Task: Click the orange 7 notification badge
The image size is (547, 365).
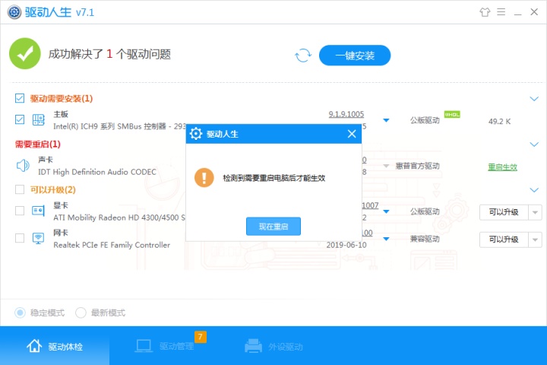Action: (201, 337)
